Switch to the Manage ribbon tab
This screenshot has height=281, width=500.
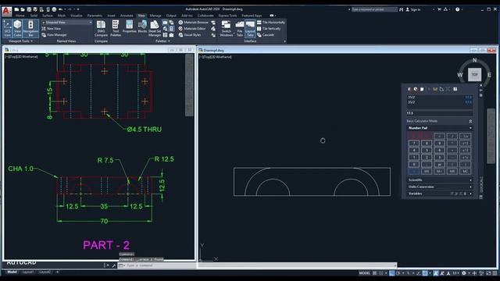(x=155, y=16)
